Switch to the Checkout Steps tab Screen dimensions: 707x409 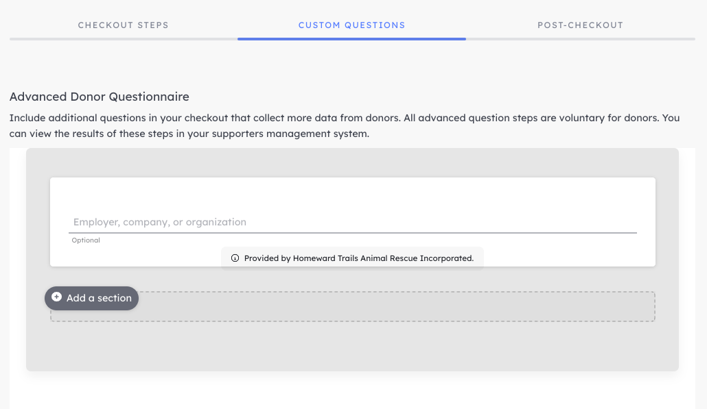[123, 25]
